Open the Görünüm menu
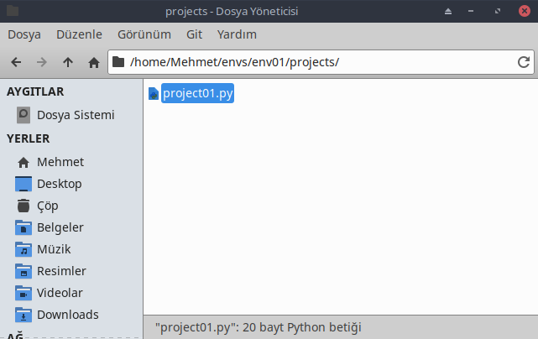 [x=144, y=34]
